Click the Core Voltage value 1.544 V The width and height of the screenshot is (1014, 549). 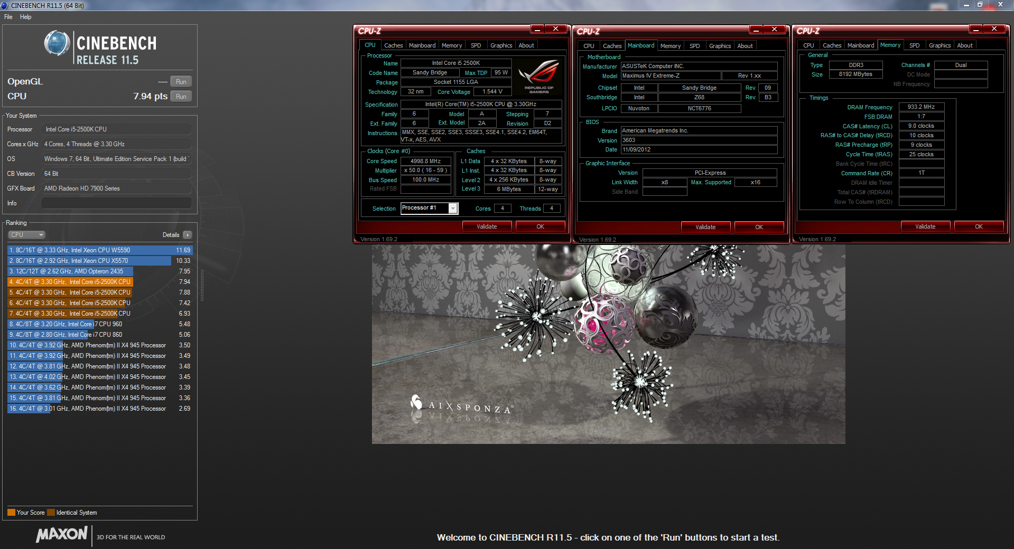click(492, 92)
